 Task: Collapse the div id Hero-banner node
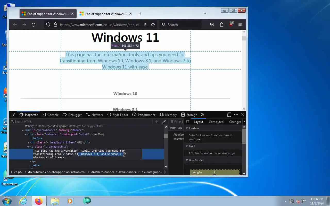click(x=23, y=130)
